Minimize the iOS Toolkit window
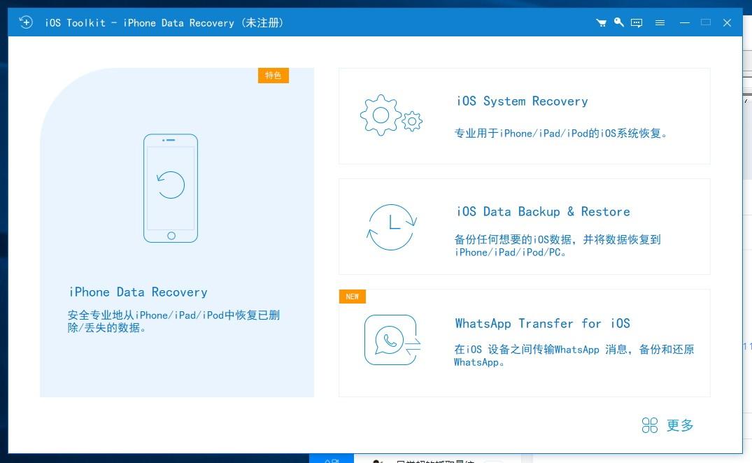This screenshot has height=463, width=752. (x=685, y=22)
